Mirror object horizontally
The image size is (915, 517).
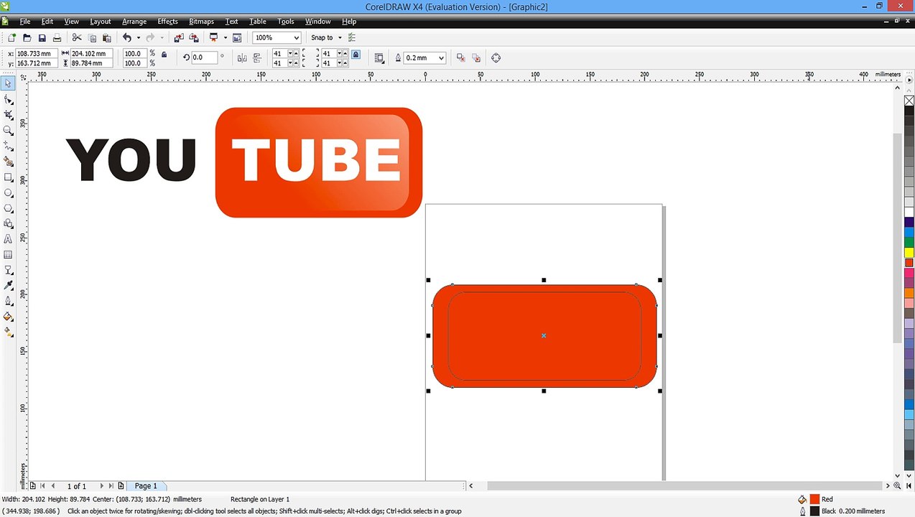point(242,58)
